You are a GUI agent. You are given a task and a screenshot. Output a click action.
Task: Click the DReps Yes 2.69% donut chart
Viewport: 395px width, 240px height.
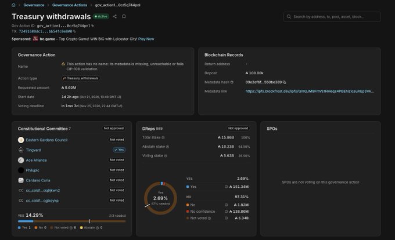tap(160, 198)
